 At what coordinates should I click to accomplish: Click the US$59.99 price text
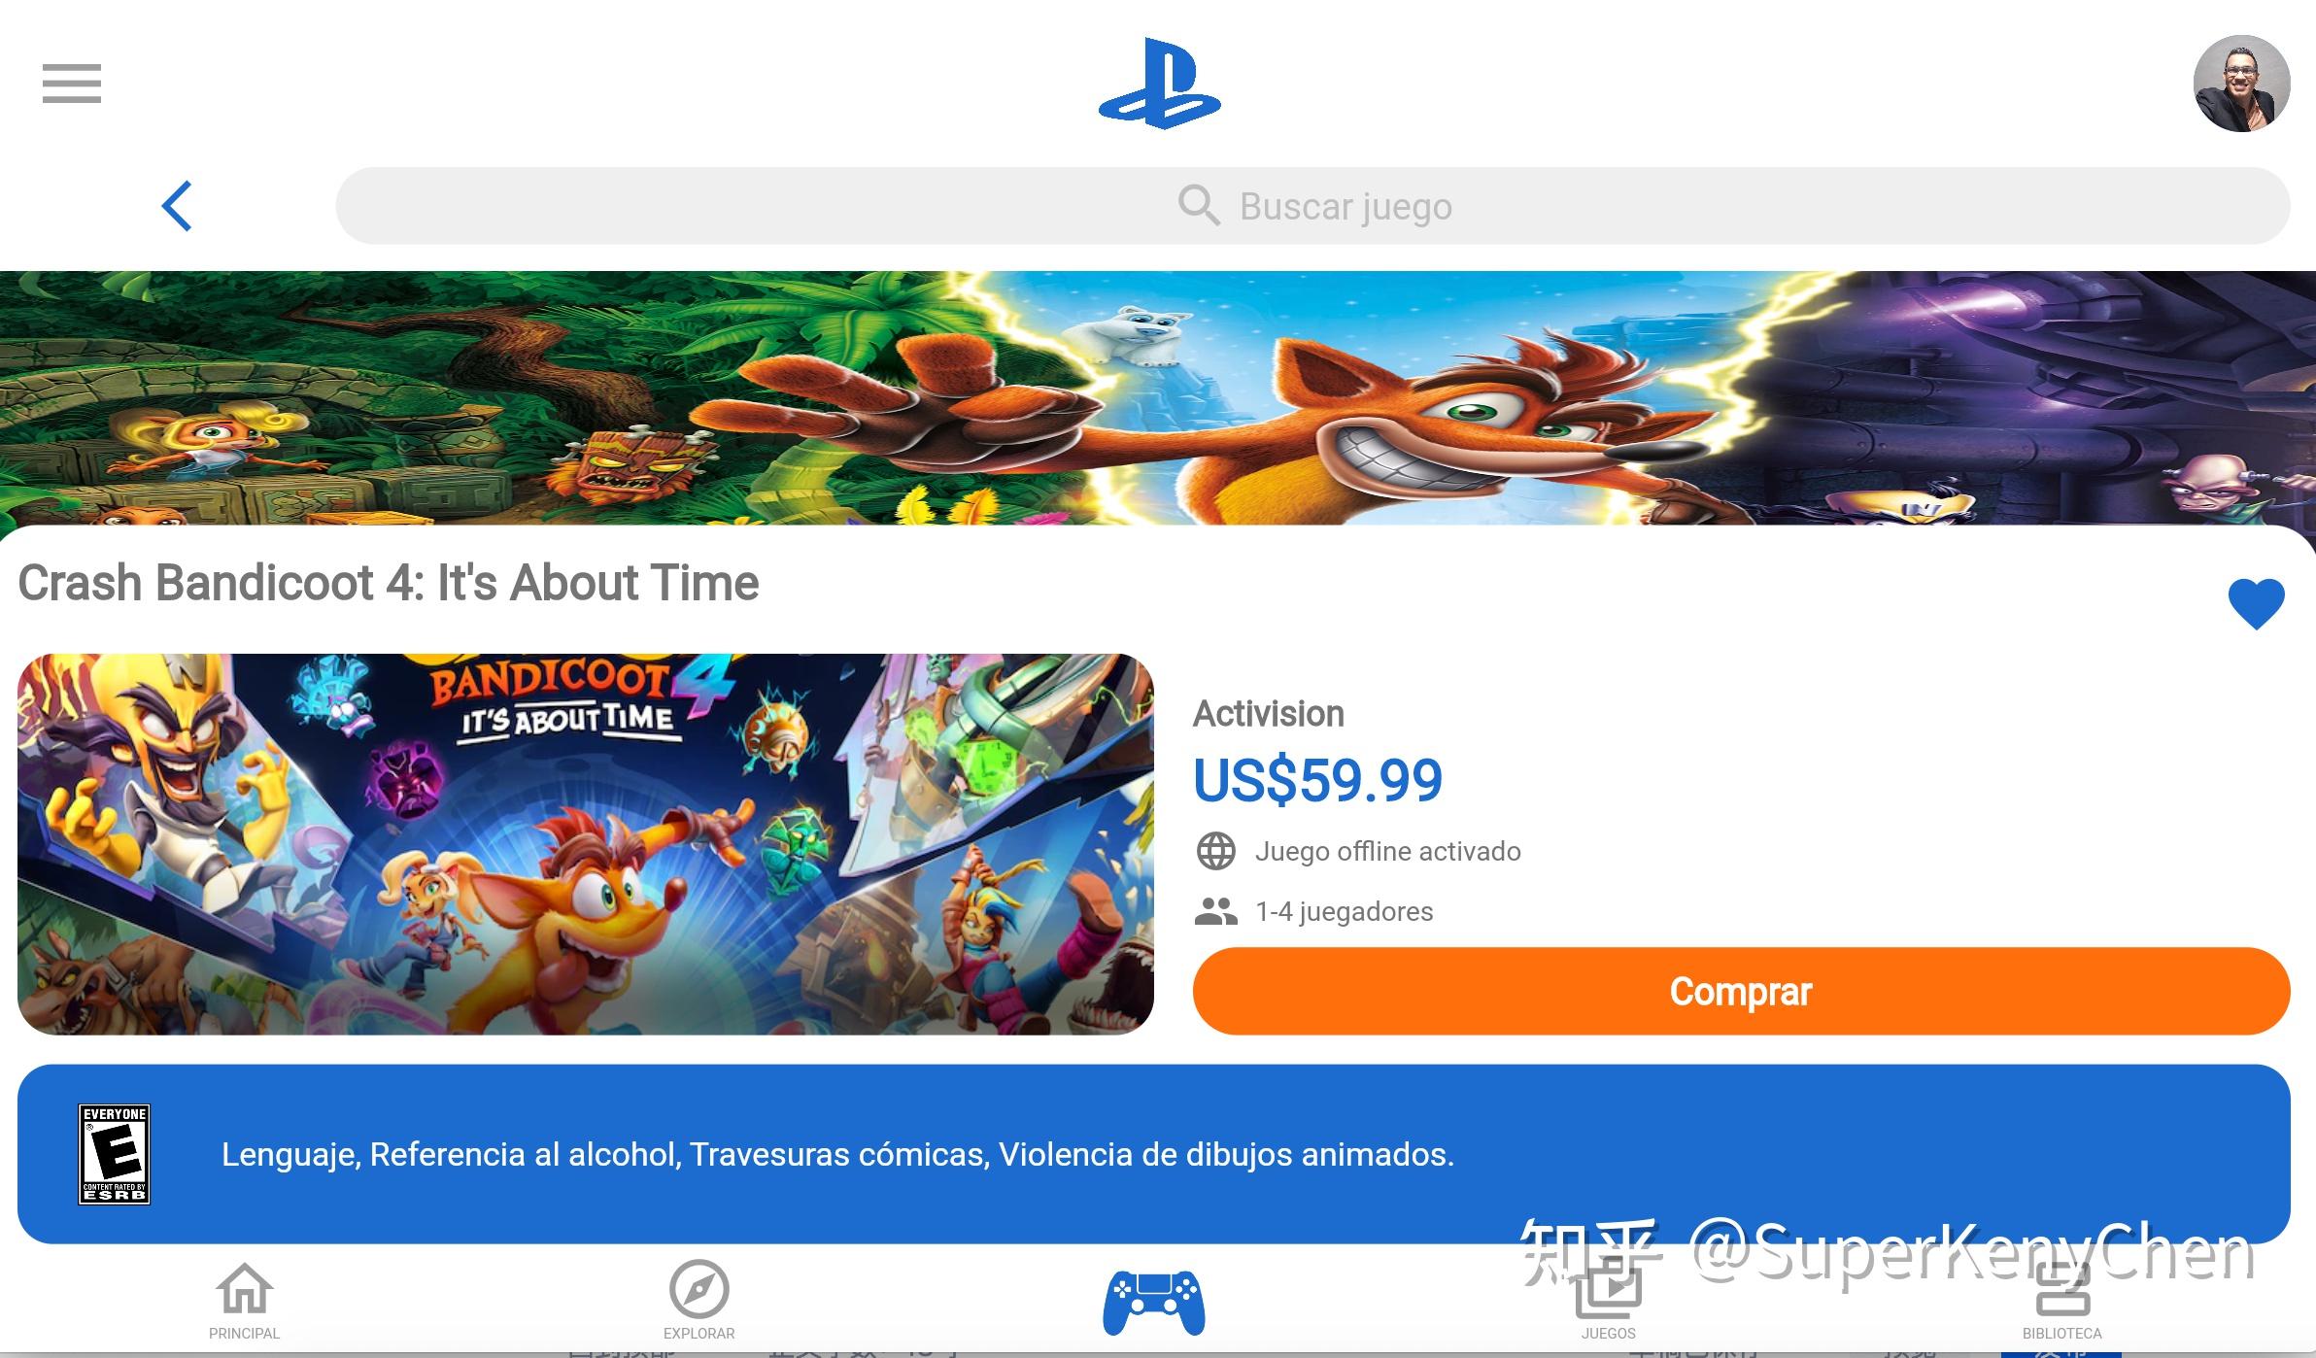click(x=1318, y=780)
